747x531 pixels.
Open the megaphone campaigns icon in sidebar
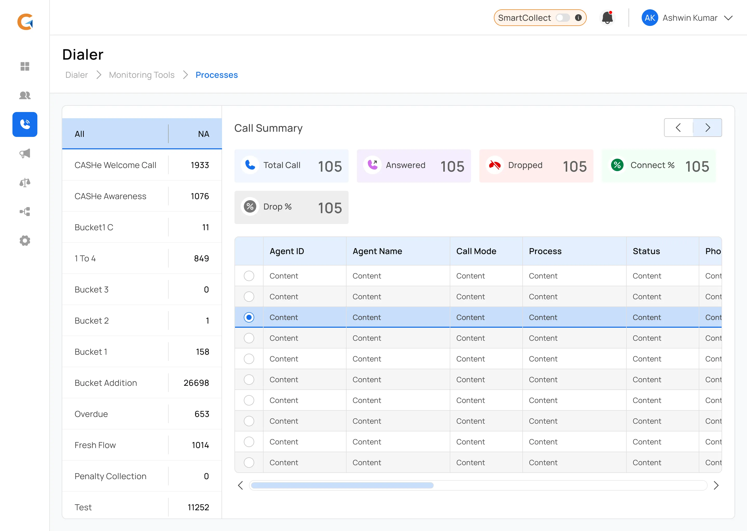pos(25,153)
